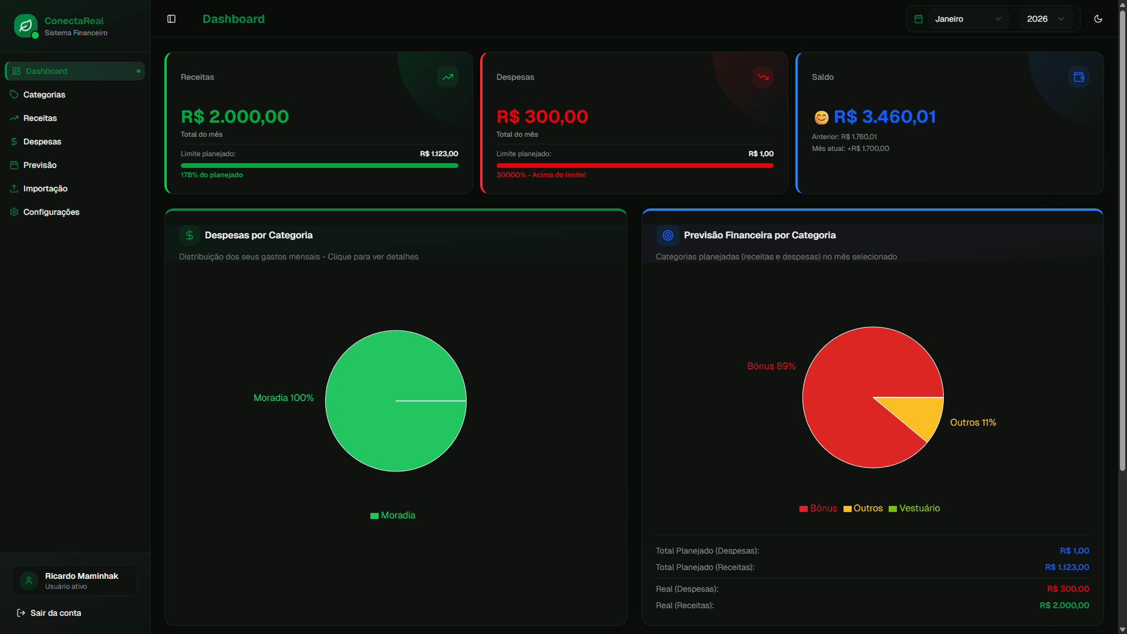
Task: Click the Previsão calendar icon in sidebar
Action: [x=14, y=165]
